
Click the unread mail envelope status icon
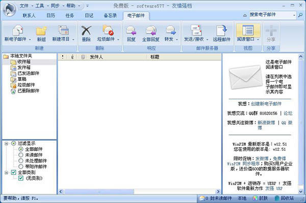[x=202, y=198]
